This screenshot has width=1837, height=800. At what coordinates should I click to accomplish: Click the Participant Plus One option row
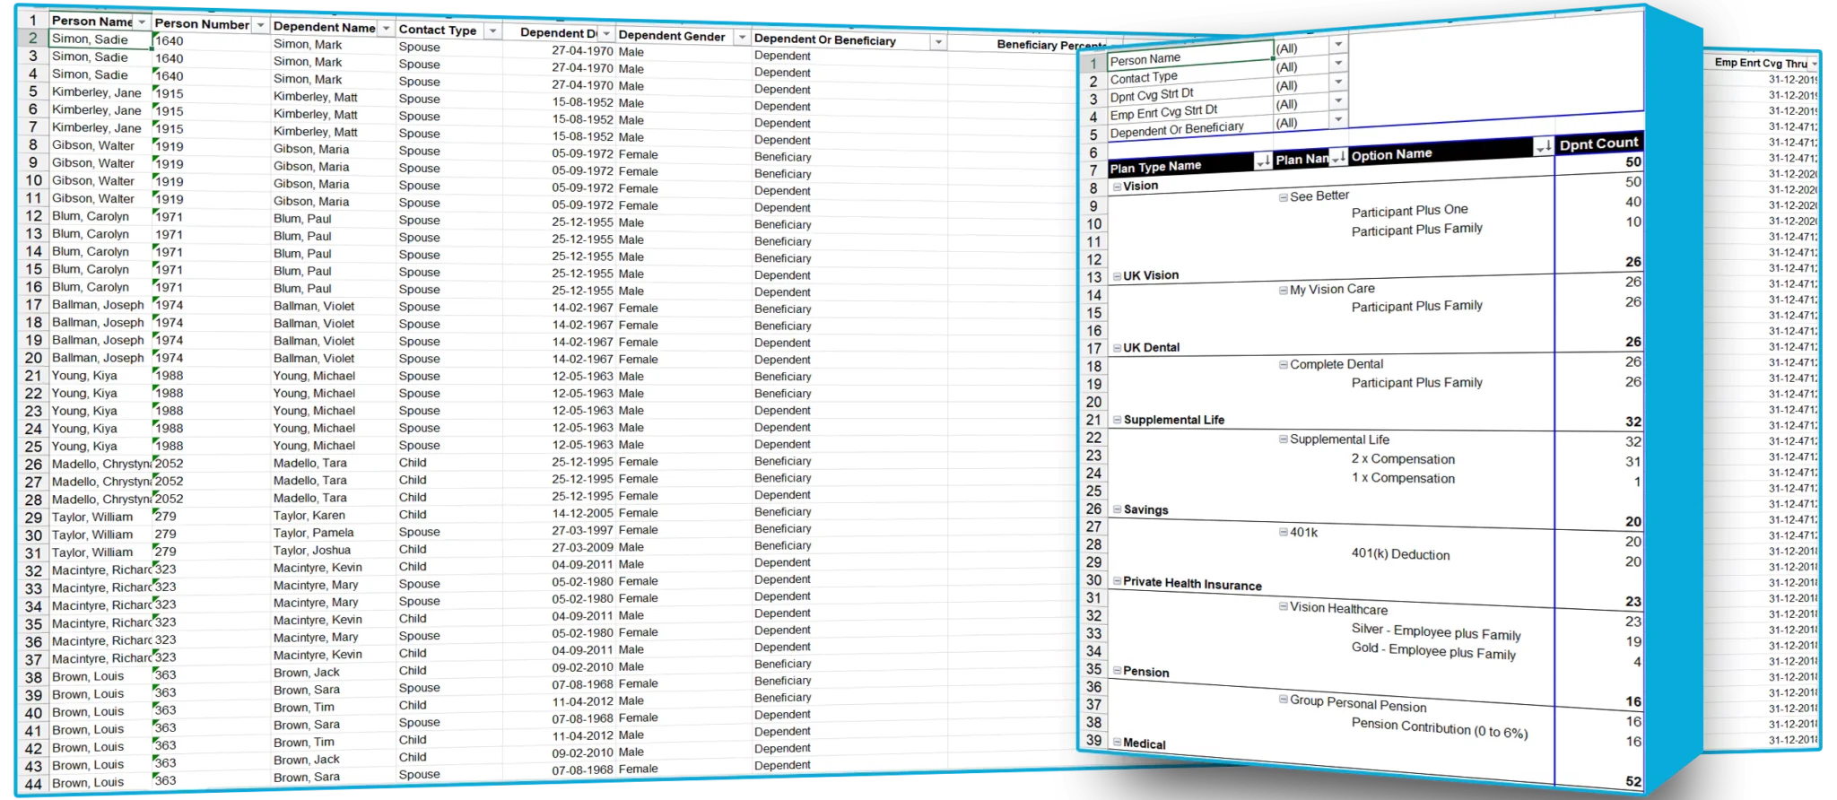tap(1409, 211)
